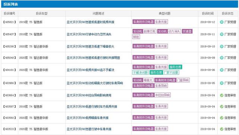Click the date 2019-09-10
This screenshot has height=135, width=239.
click(x=208, y=46)
